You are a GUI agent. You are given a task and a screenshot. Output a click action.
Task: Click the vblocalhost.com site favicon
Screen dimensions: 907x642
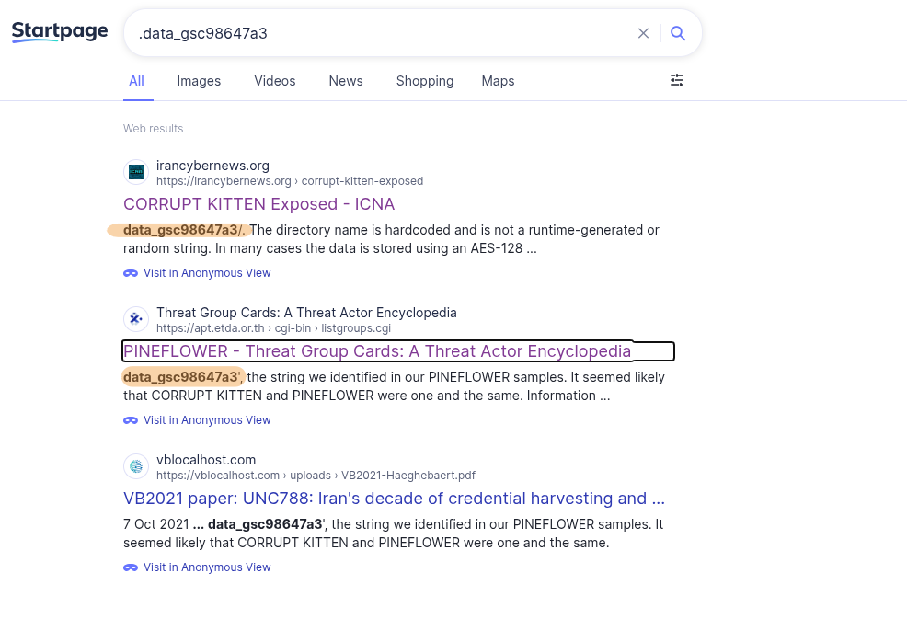point(136,466)
